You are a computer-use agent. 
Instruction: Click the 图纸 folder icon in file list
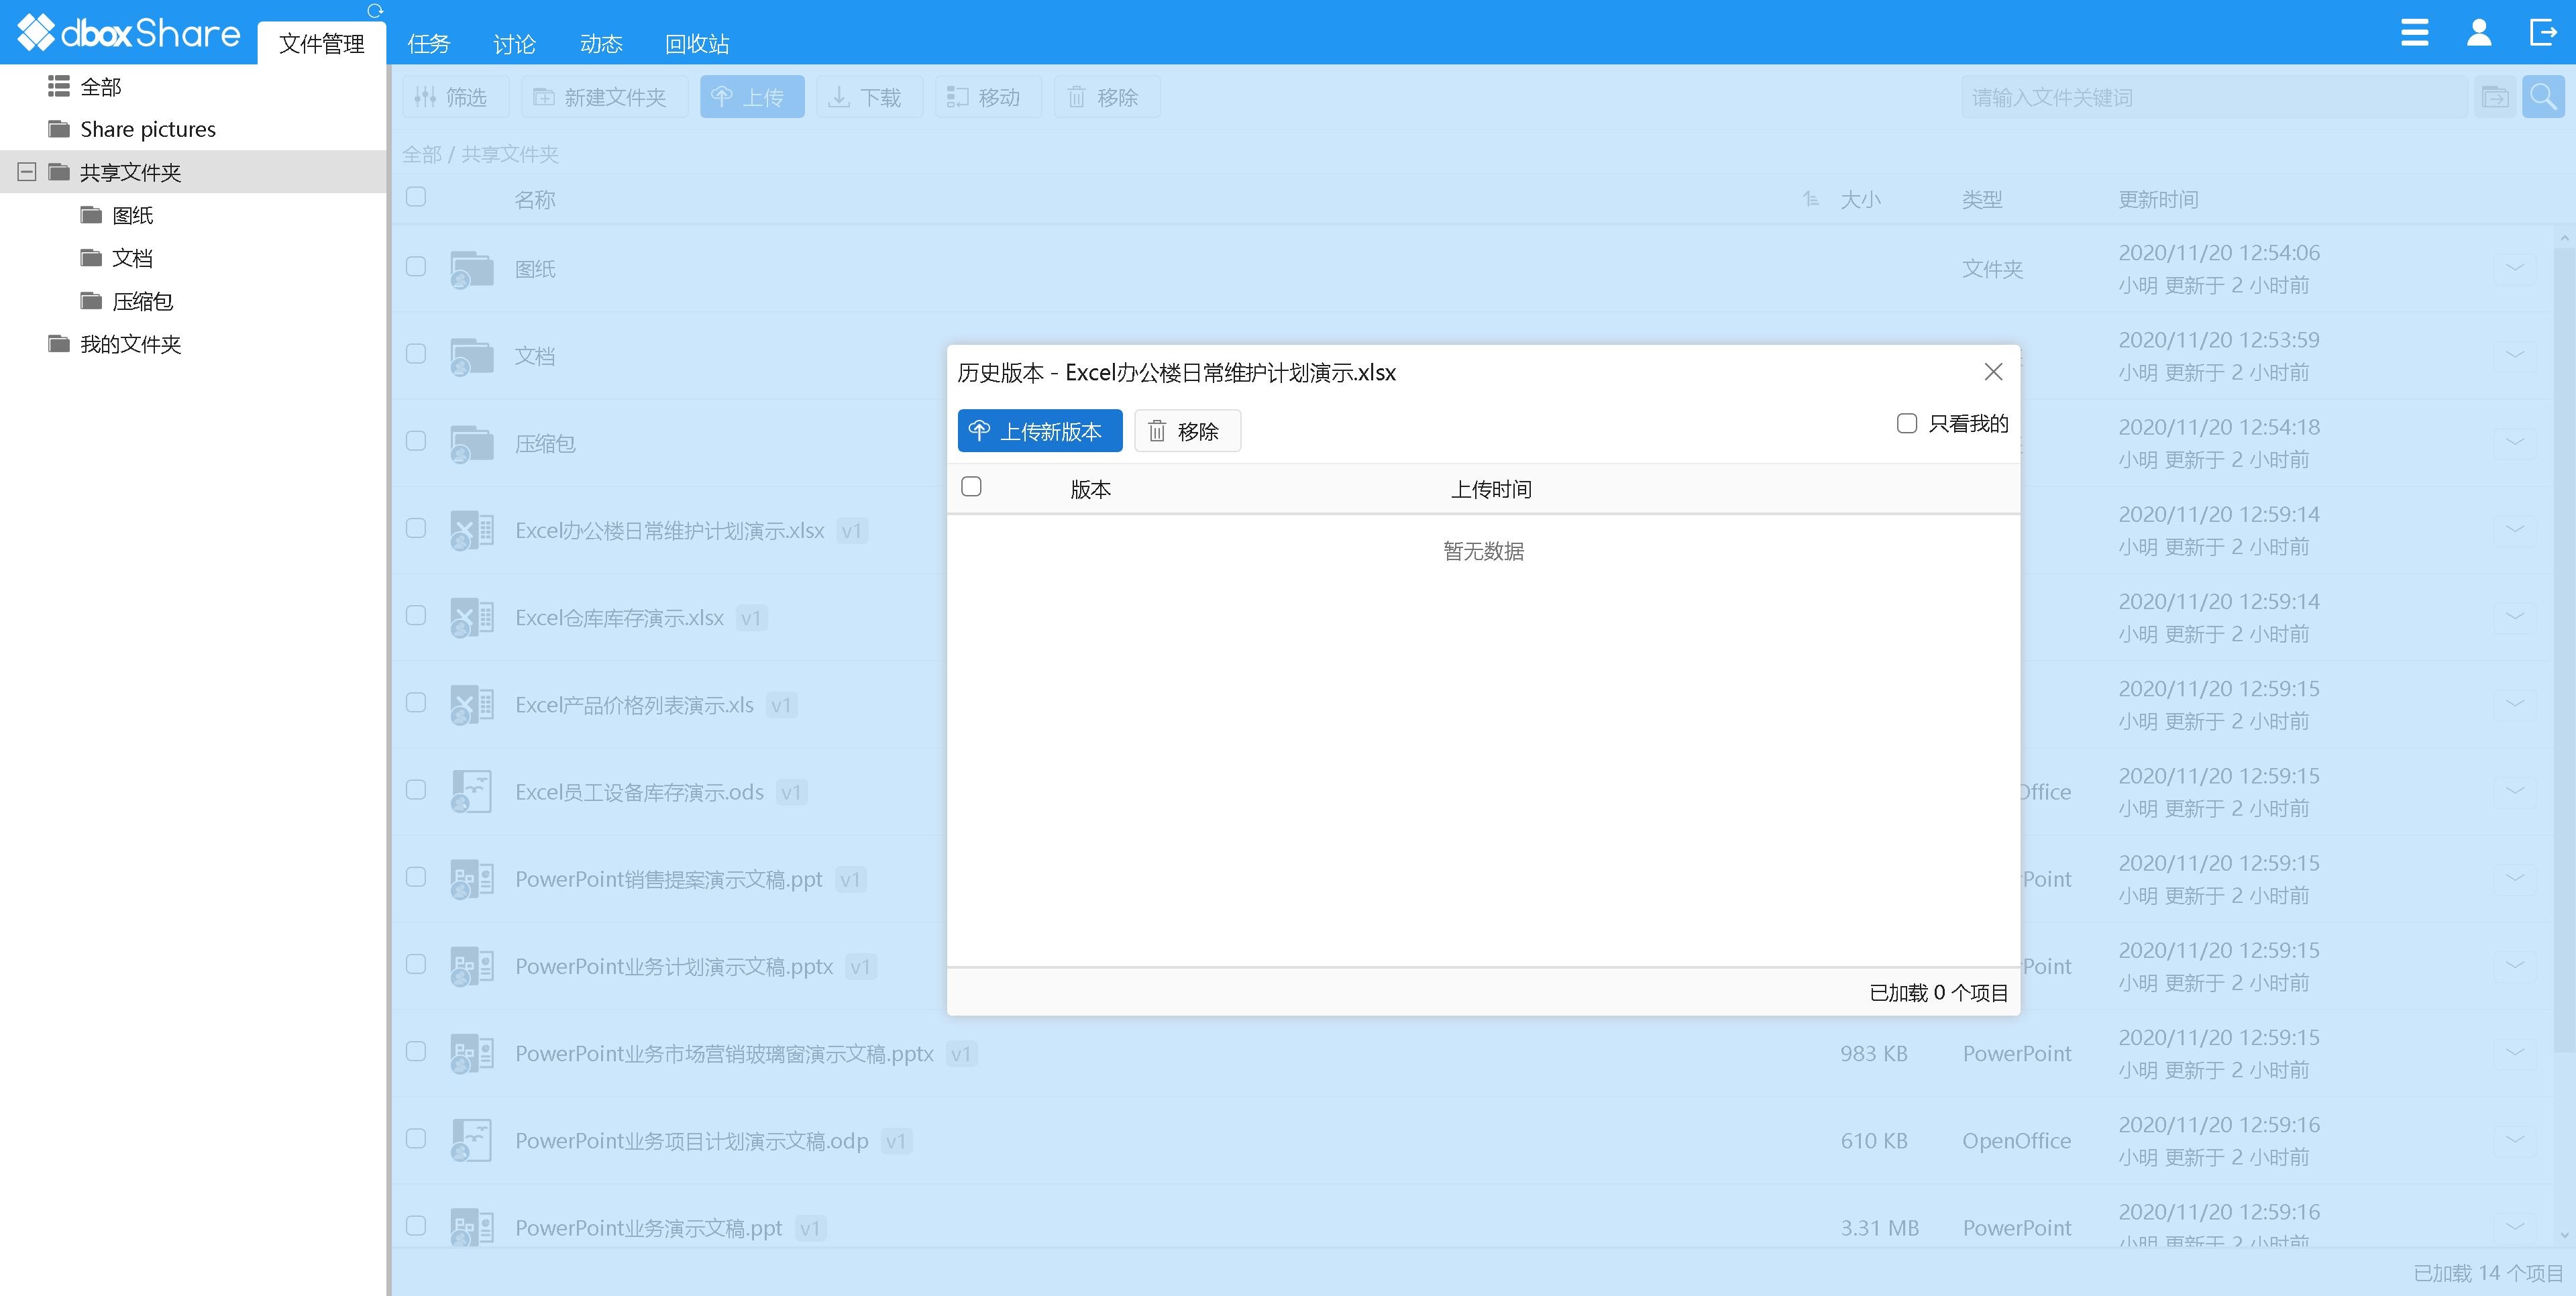[x=471, y=269]
